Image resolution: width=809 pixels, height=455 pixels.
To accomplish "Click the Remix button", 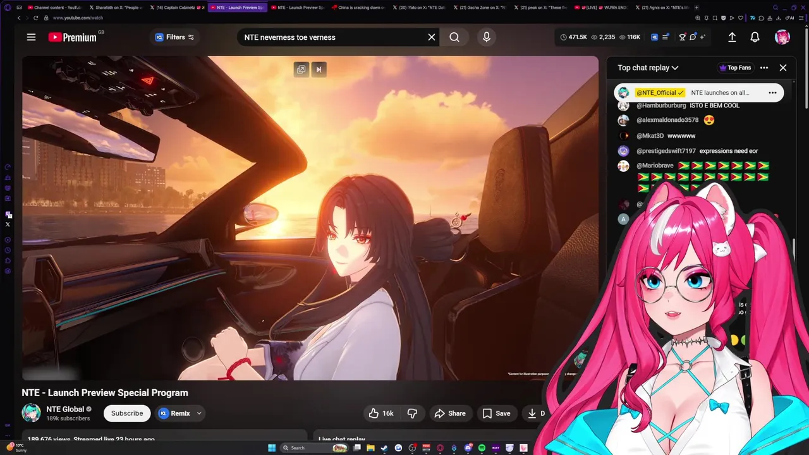I will pyautogui.click(x=174, y=413).
